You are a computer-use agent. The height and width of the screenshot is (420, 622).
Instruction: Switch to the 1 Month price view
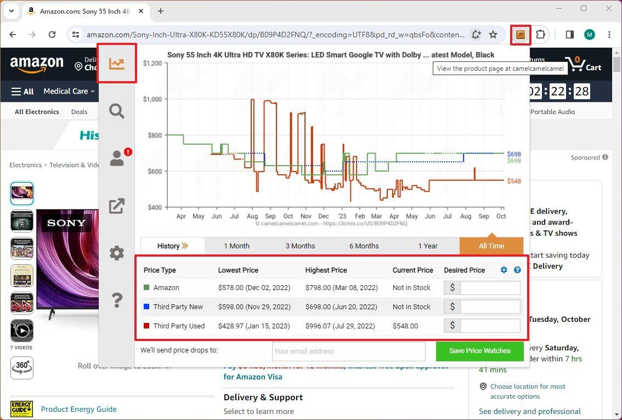[237, 246]
